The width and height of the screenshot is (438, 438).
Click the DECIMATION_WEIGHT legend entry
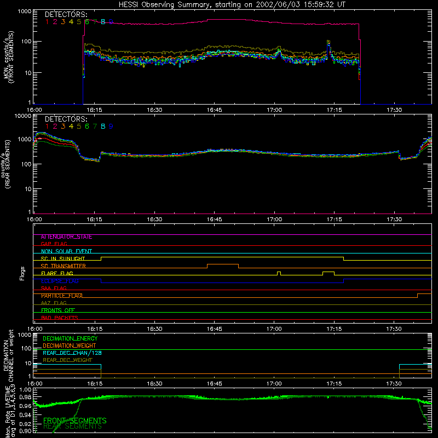point(69,345)
